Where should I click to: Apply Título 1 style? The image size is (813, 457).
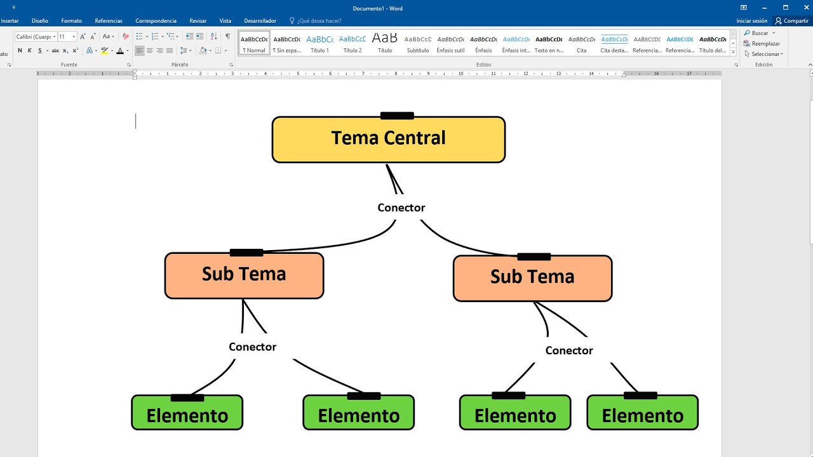(x=319, y=43)
